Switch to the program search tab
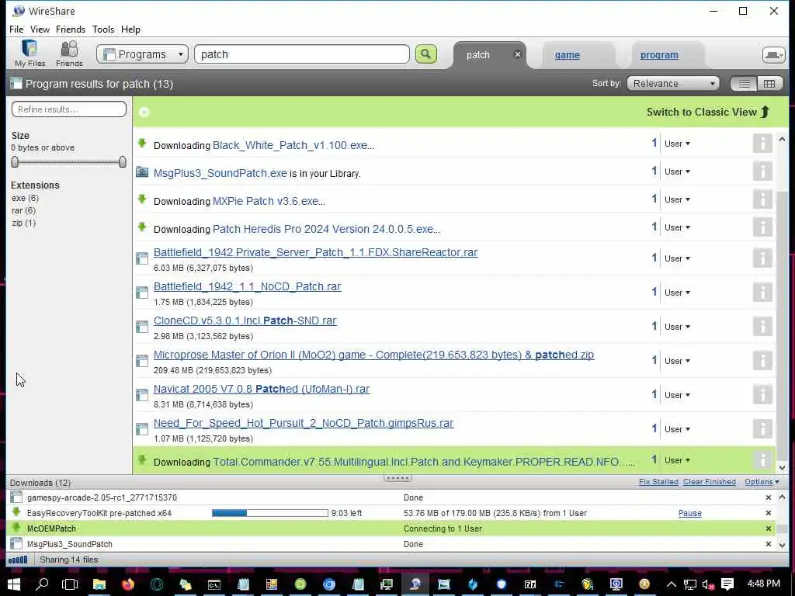The width and height of the screenshot is (795, 596). [659, 55]
